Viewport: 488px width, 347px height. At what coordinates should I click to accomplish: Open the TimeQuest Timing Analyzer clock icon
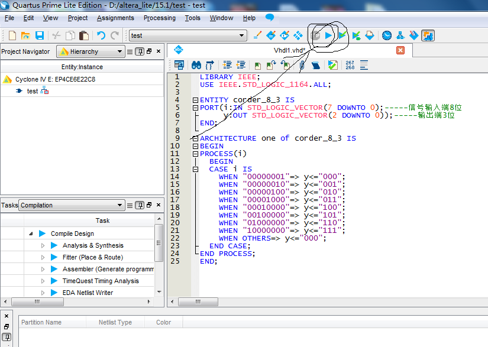pos(387,35)
